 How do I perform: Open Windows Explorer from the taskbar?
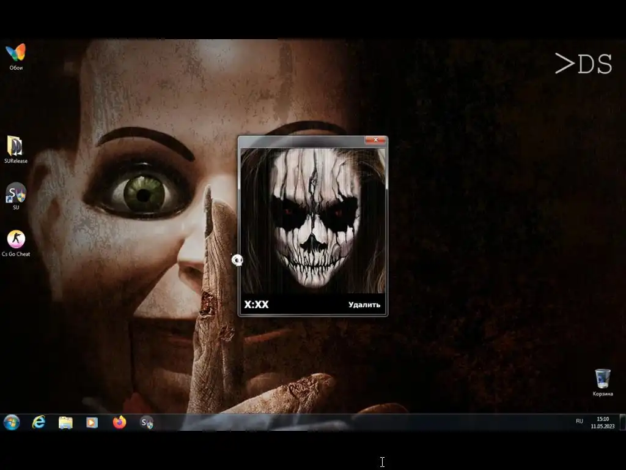[65, 422]
